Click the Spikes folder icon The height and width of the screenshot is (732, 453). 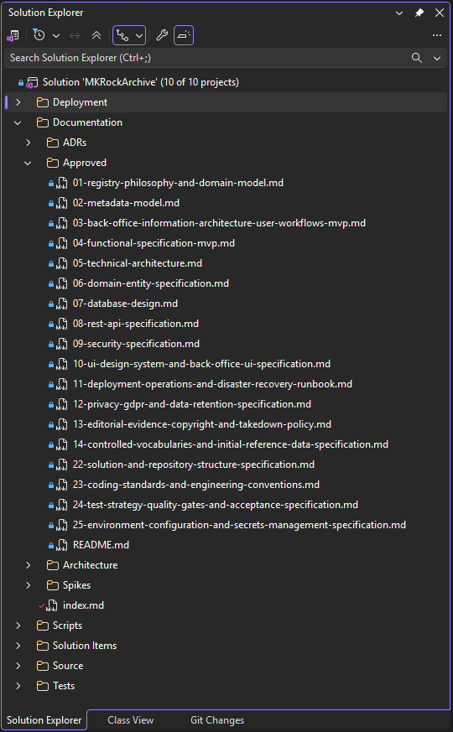53,585
